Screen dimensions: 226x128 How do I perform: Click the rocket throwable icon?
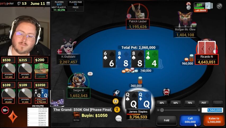tap(116, 93)
